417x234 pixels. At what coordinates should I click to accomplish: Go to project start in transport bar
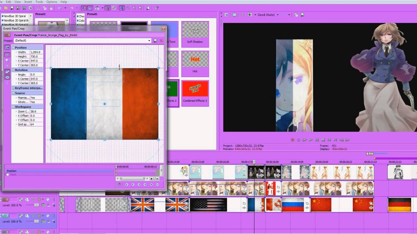tap(329, 140)
